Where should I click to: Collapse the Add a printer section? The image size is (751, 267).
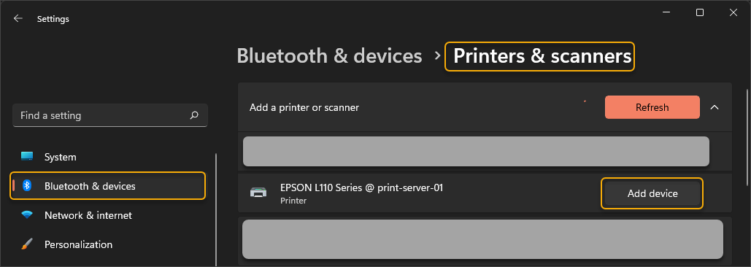coord(714,107)
